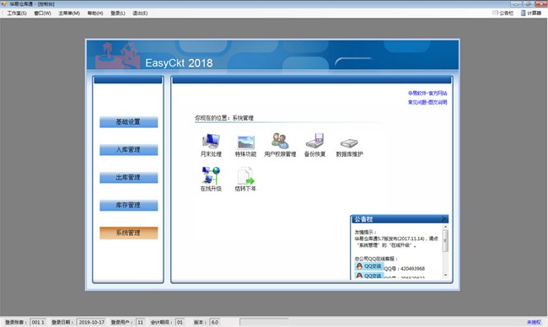Open the 登录(L) menu
The width and height of the screenshot is (548, 327).
point(118,13)
